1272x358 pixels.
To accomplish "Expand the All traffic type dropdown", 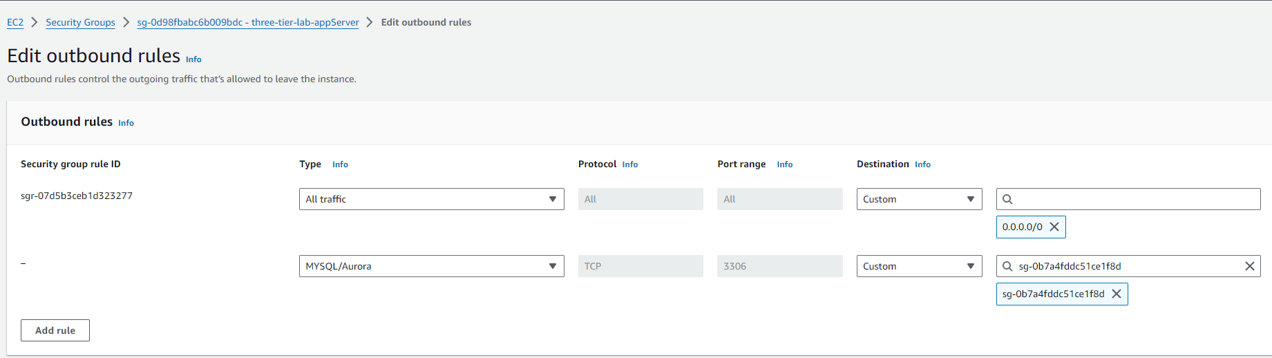I will pos(431,199).
